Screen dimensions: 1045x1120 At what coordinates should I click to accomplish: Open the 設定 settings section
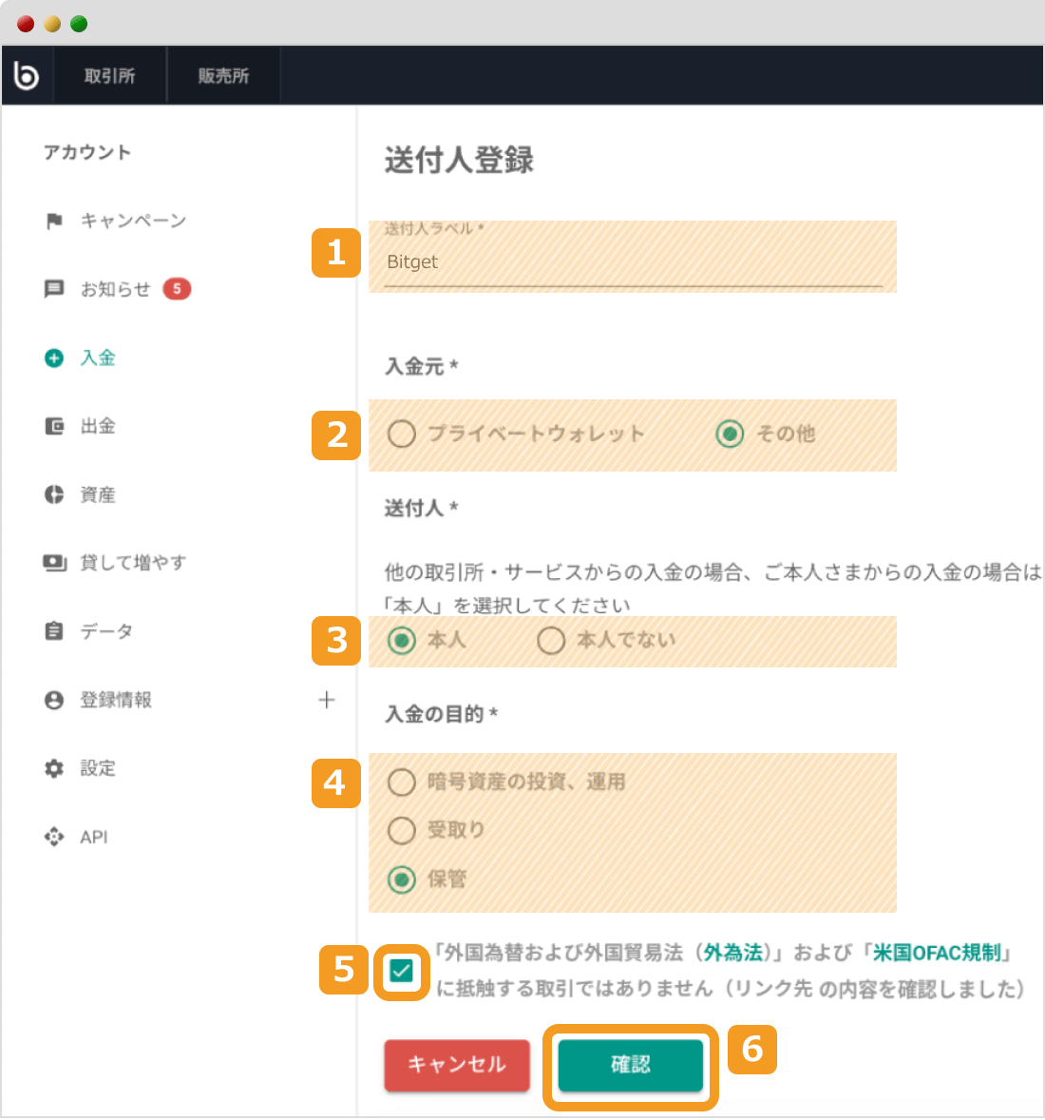pyautogui.click(x=99, y=768)
